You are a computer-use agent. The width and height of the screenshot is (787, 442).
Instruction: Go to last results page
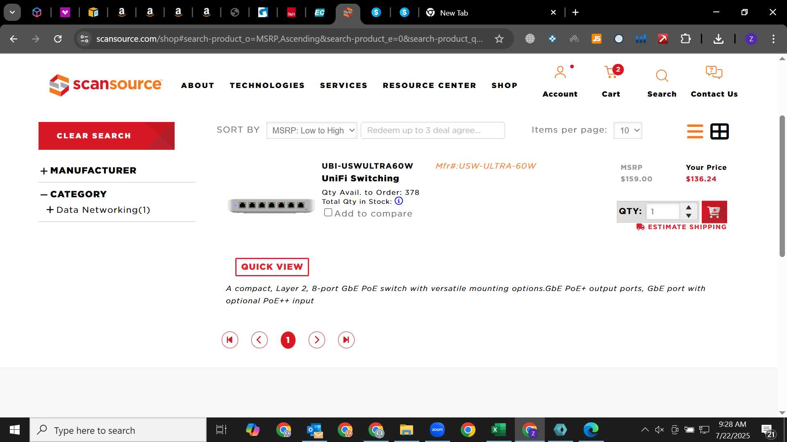click(x=346, y=340)
